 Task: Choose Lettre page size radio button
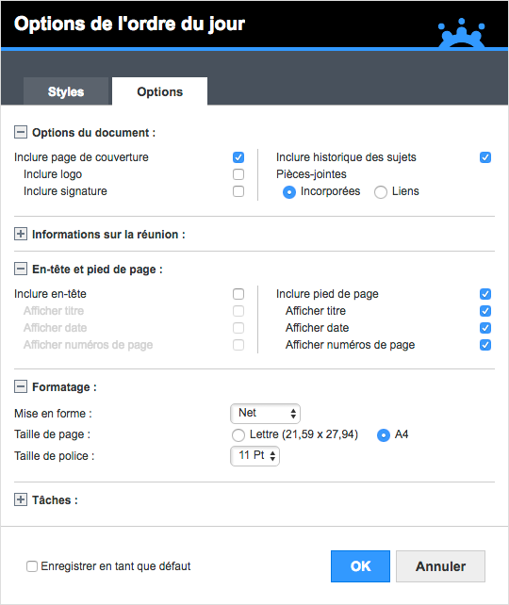(x=238, y=434)
